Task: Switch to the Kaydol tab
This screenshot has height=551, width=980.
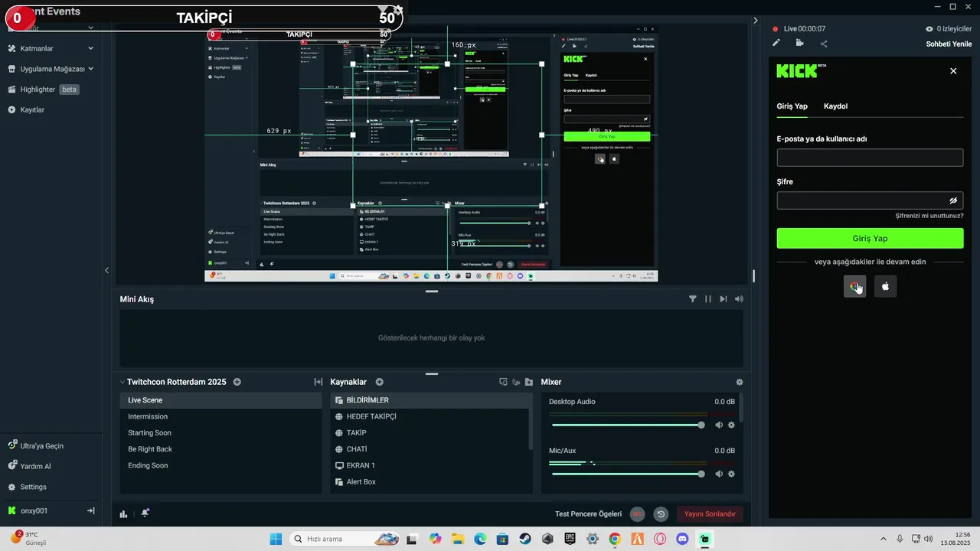Action: click(x=835, y=106)
